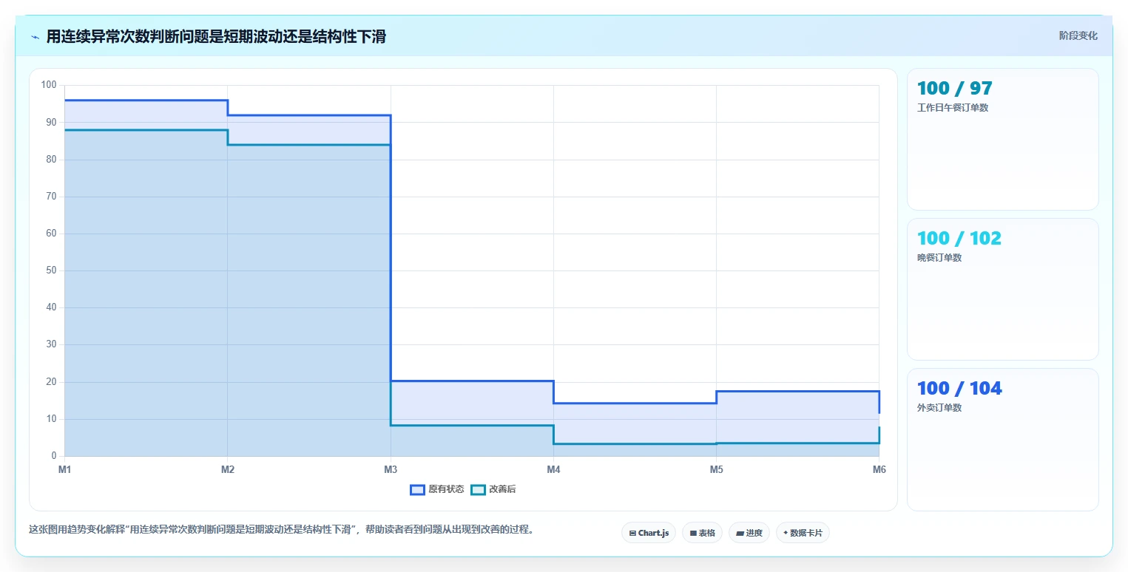This screenshot has height=572, width=1128.
Task: Click the value 100 / 102
Action: (959, 239)
